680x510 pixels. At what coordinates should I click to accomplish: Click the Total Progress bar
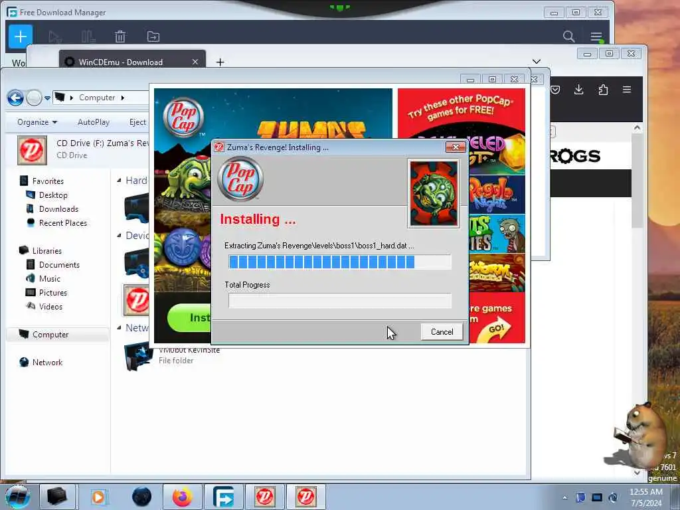340,301
